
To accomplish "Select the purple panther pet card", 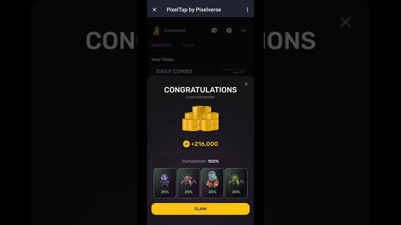I will tap(165, 183).
